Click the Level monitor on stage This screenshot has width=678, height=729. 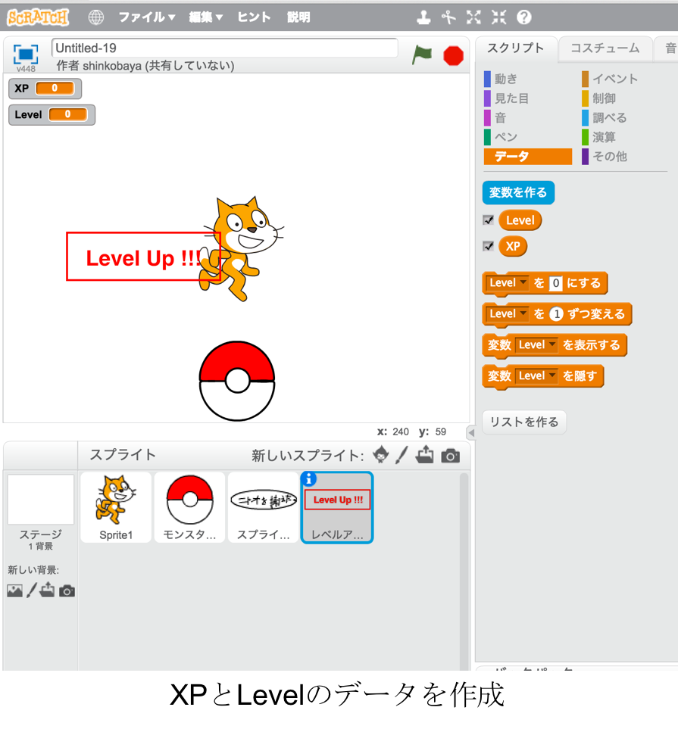tap(52, 115)
